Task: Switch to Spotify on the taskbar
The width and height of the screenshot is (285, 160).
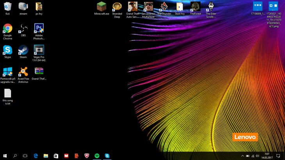Action: point(97,156)
